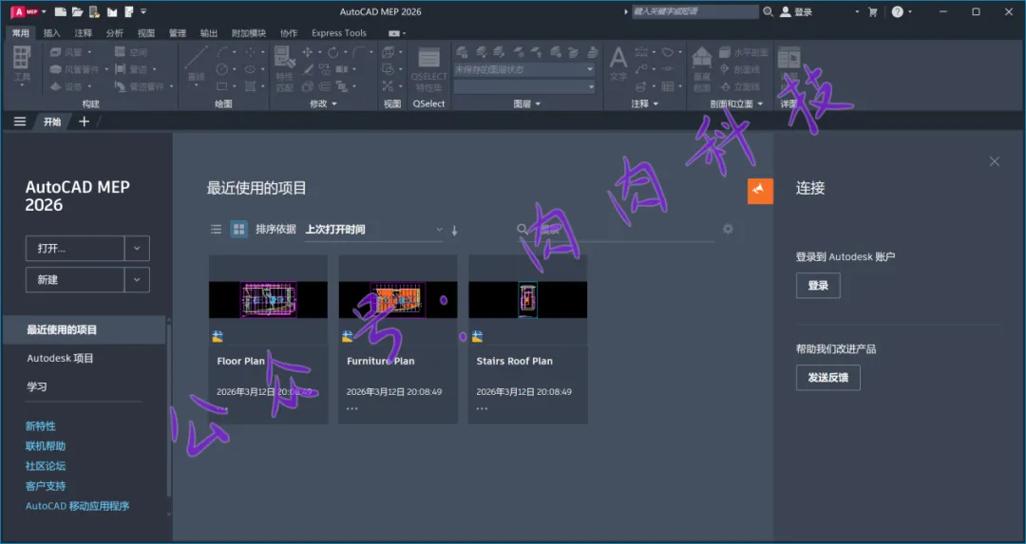Select 学习 in left sidebar
Viewport: 1026px width, 544px height.
point(37,386)
